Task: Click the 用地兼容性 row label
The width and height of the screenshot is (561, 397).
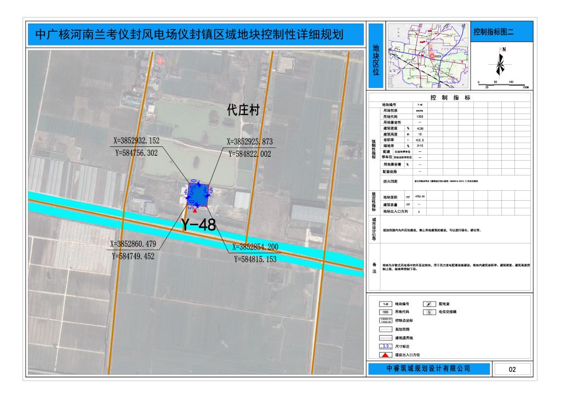Action: (x=392, y=122)
